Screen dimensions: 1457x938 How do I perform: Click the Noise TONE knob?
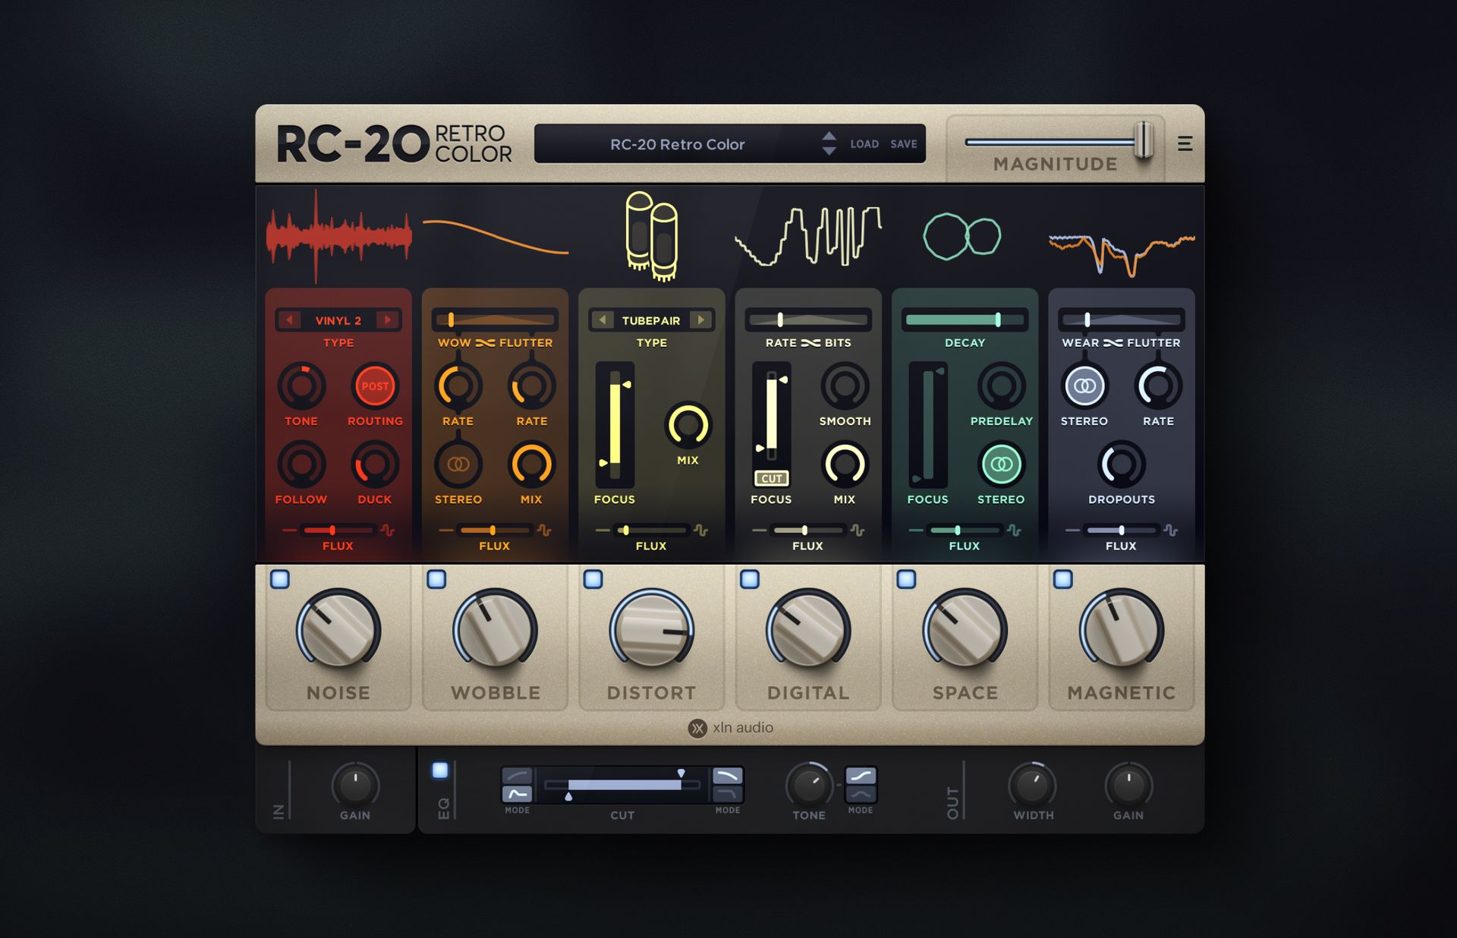coord(301,386)
